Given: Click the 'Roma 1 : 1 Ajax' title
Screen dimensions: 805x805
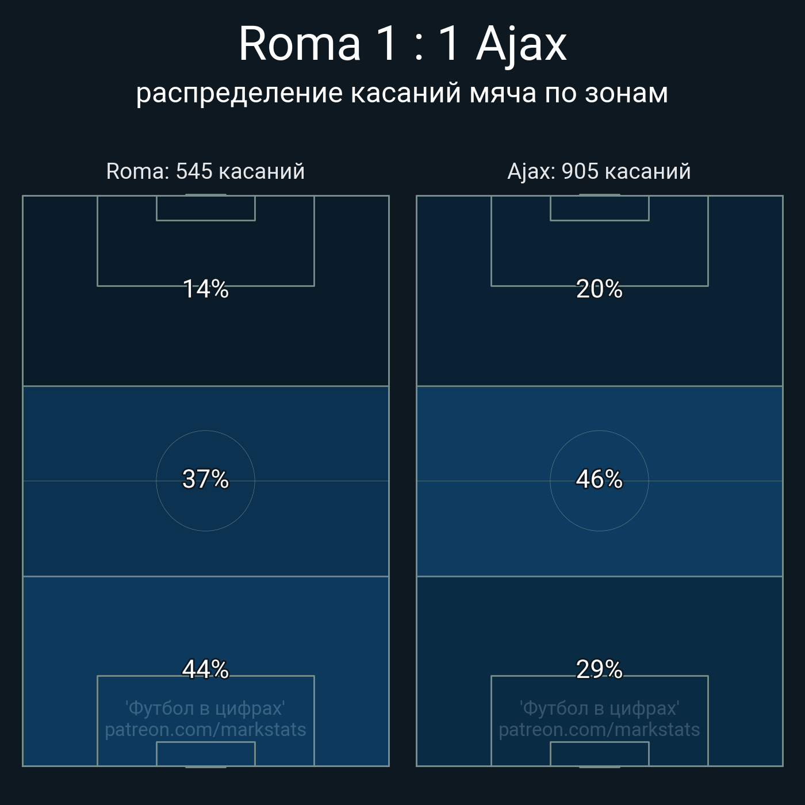Looking at the screenshot, I should [402, 44].
